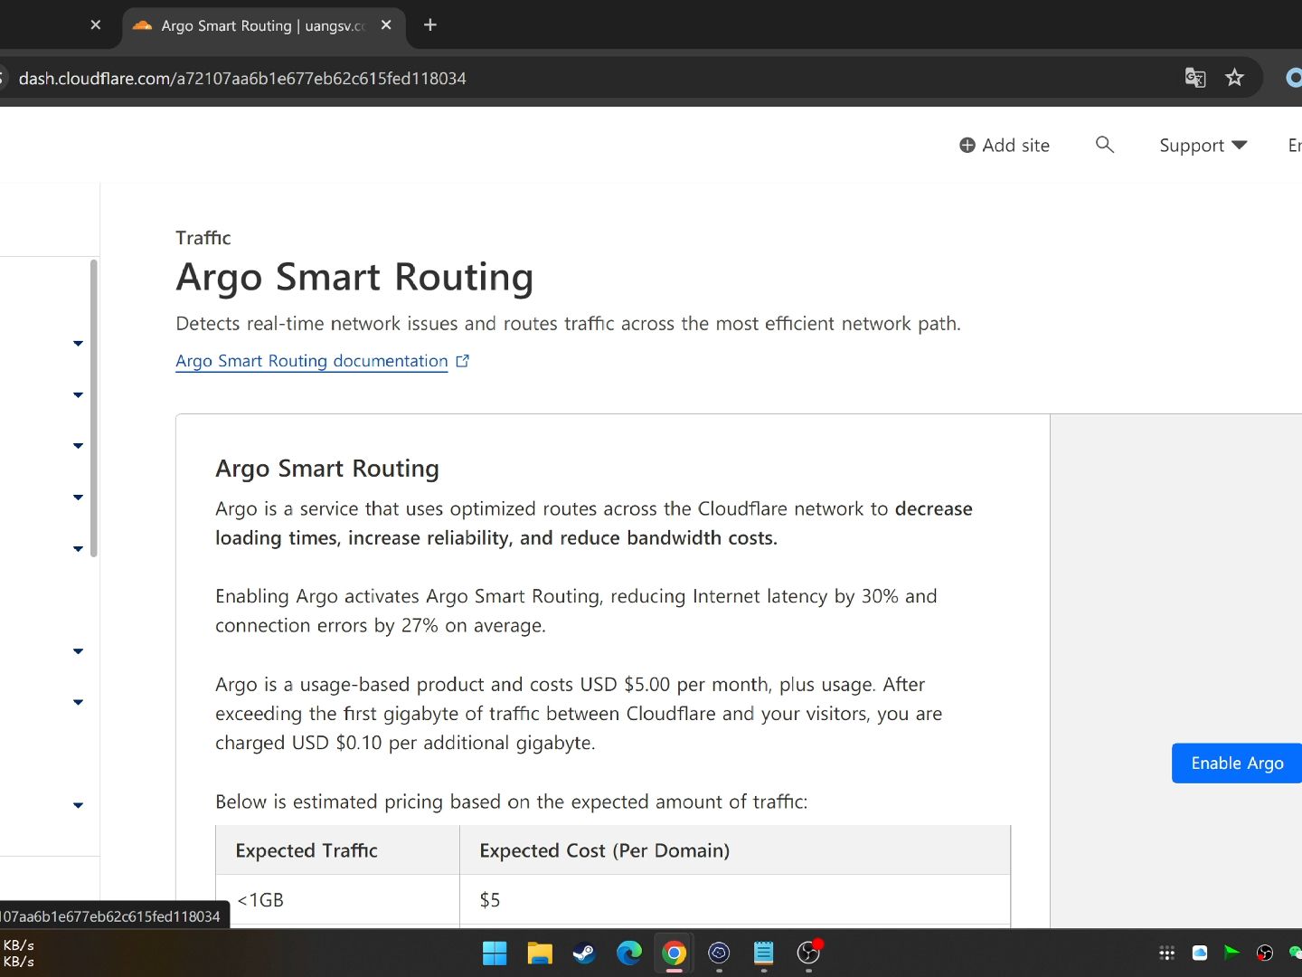Open Microsoft Edge from the taskbar
This screenshot has width=1302, height=977.
(629, 953)
